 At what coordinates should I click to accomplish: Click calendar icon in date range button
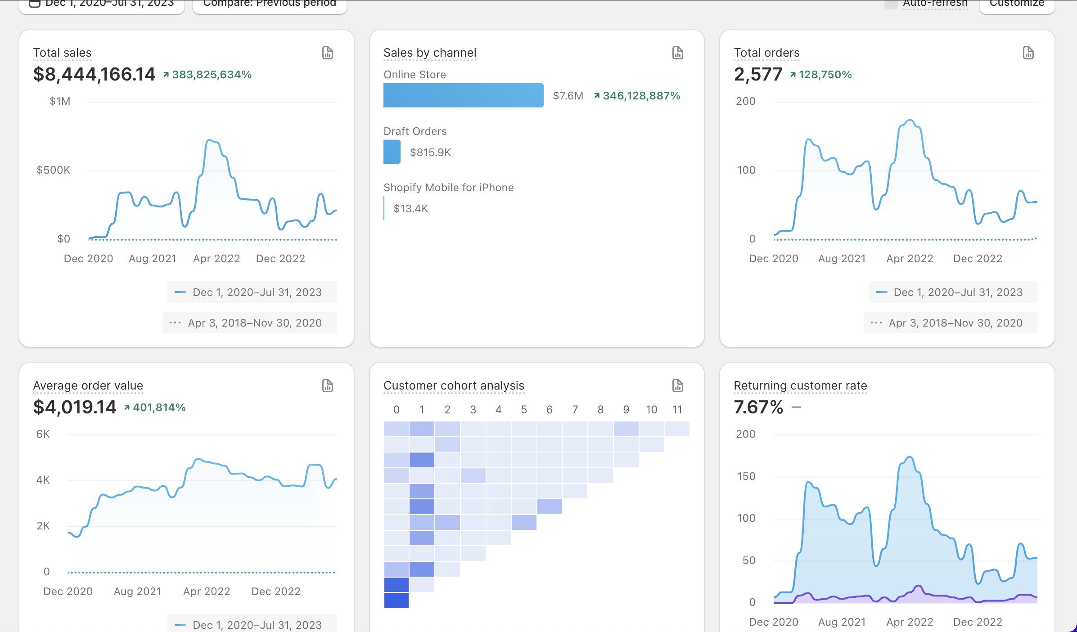34,4
